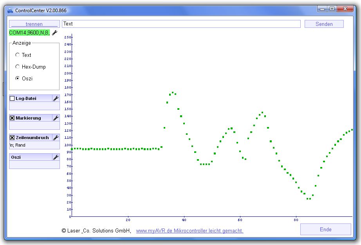Click the Ende button

[x=325, y=229]
